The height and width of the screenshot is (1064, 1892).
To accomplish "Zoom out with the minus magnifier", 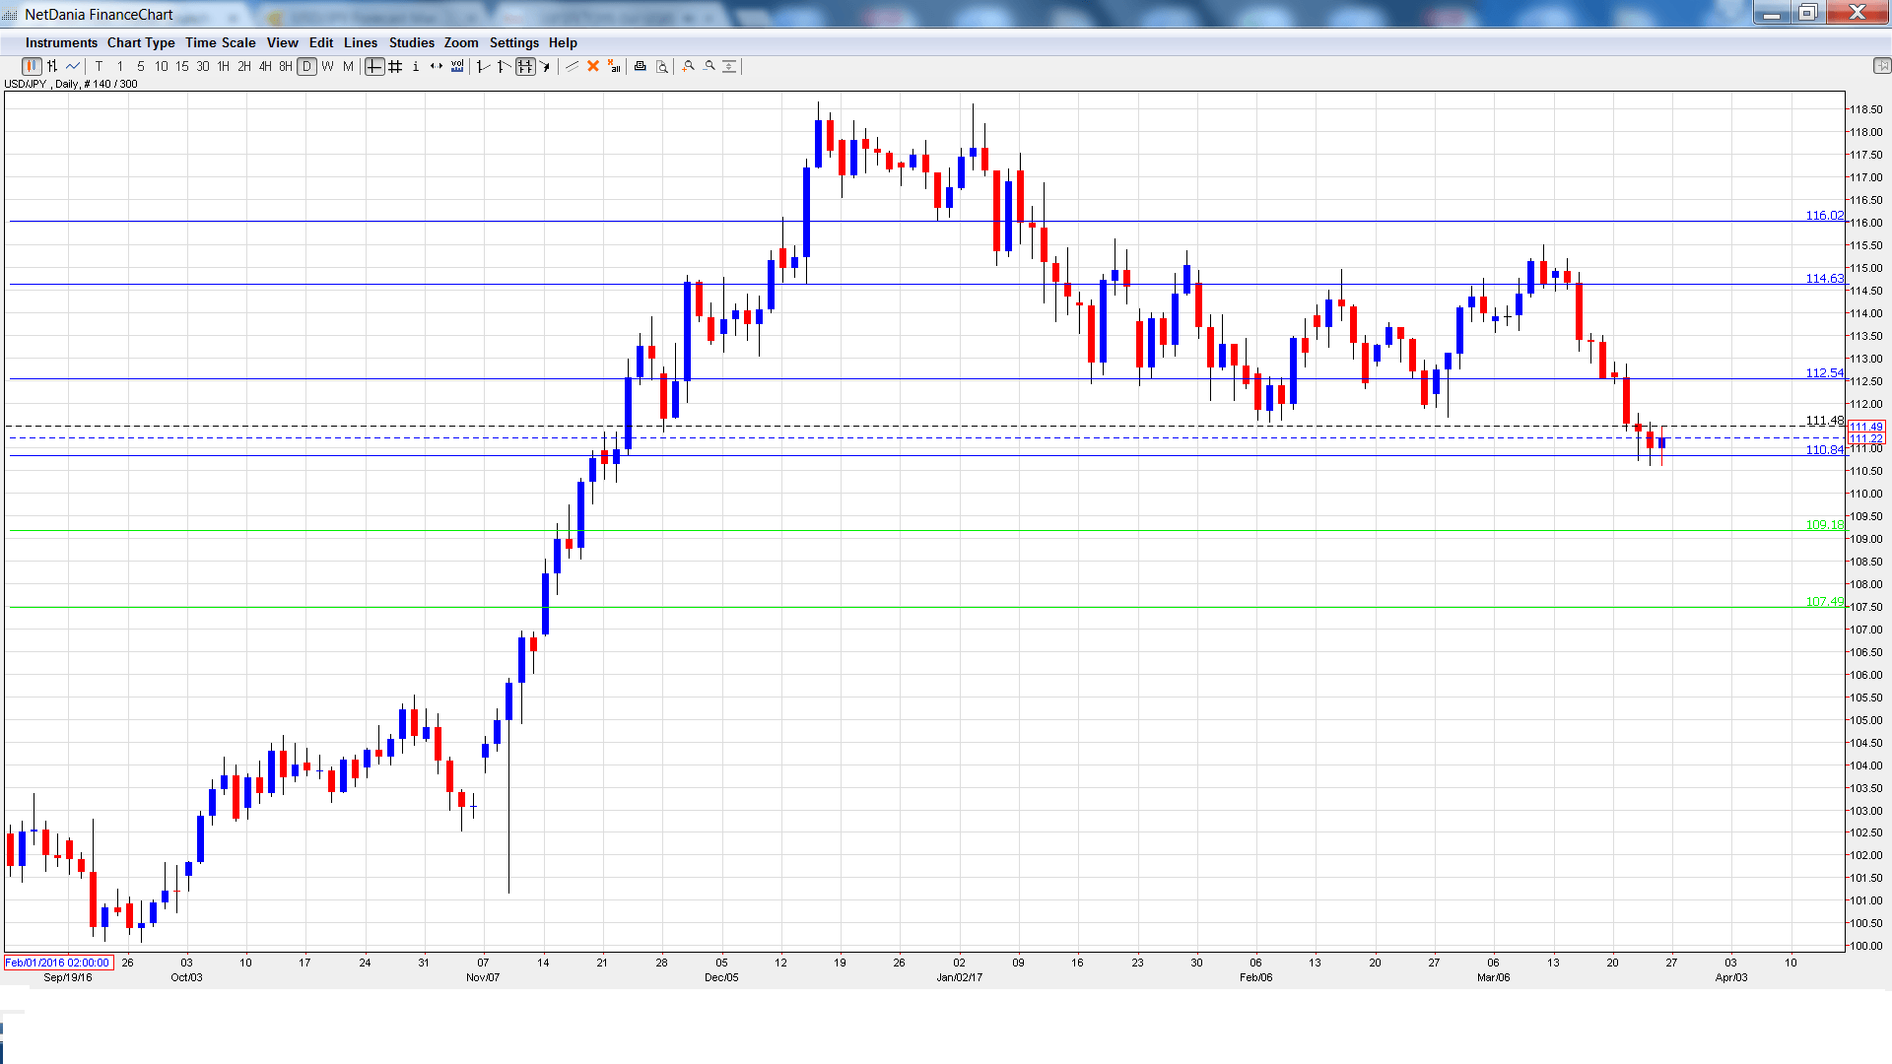I will point(709,66).
